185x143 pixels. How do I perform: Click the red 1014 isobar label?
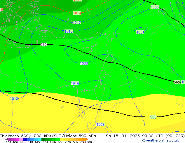(77, 13)
